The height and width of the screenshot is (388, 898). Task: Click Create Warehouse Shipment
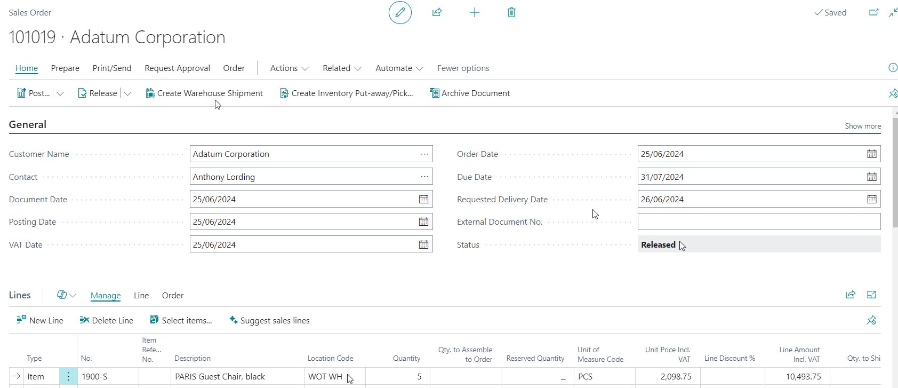[204, 93]
